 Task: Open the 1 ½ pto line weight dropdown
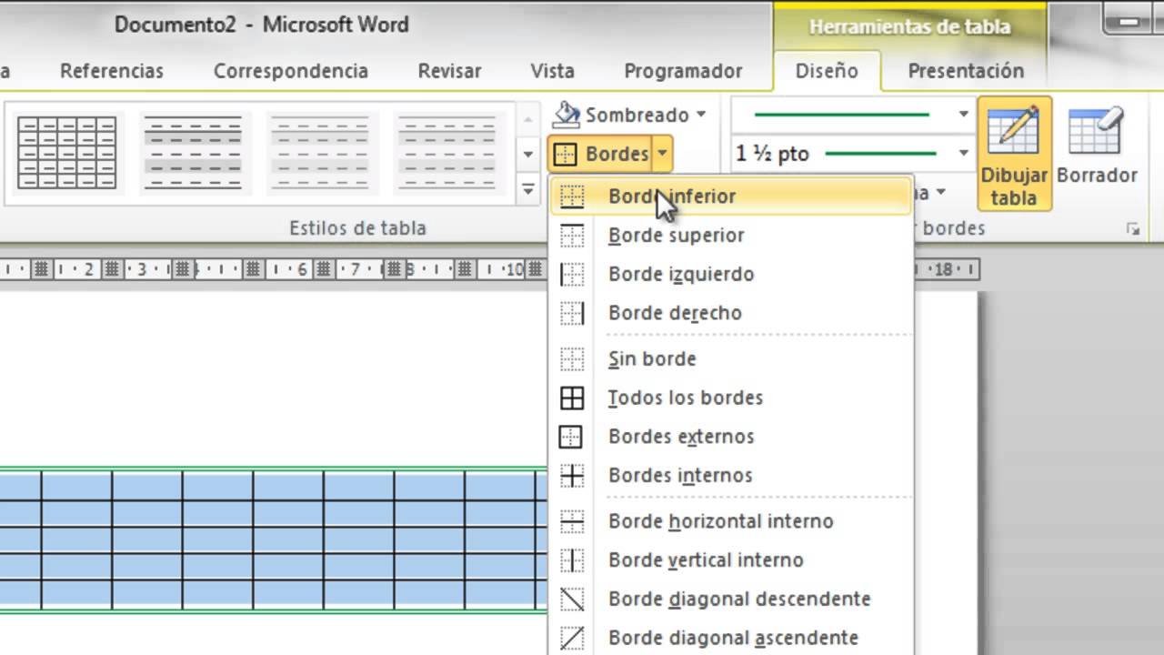tap(963, 154)
